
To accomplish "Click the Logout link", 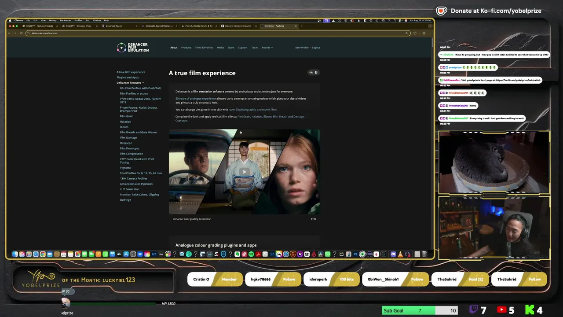I will point(316,48).
